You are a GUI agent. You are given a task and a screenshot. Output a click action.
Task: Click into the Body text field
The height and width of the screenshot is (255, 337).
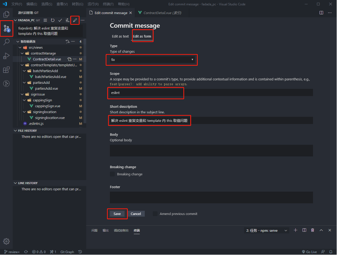point(211,151)
